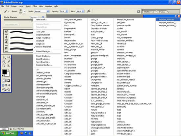181x136 pixels.
Task: Load the Calligraphic Brushes set
Action: tap(73, 74)
